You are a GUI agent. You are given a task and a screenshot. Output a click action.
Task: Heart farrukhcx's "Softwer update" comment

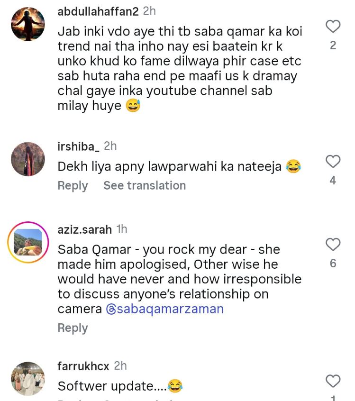[x=333, y=380]
